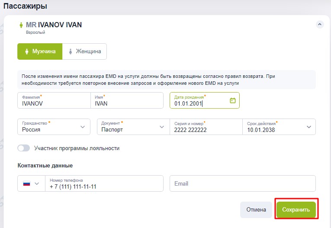
Task: Open the Документ type dropdown
Action: tap(133, 127)
